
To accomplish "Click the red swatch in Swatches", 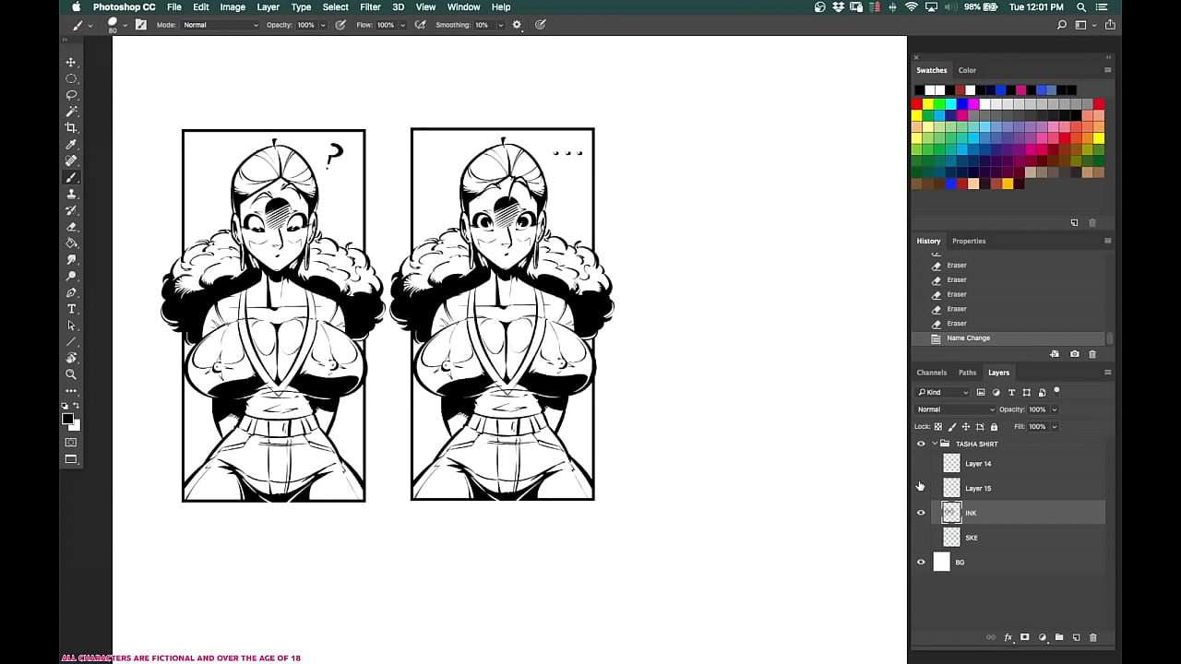I will click(x=917, y=104).
